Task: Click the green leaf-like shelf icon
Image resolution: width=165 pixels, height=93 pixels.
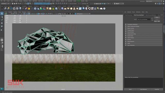Action: 53,9
